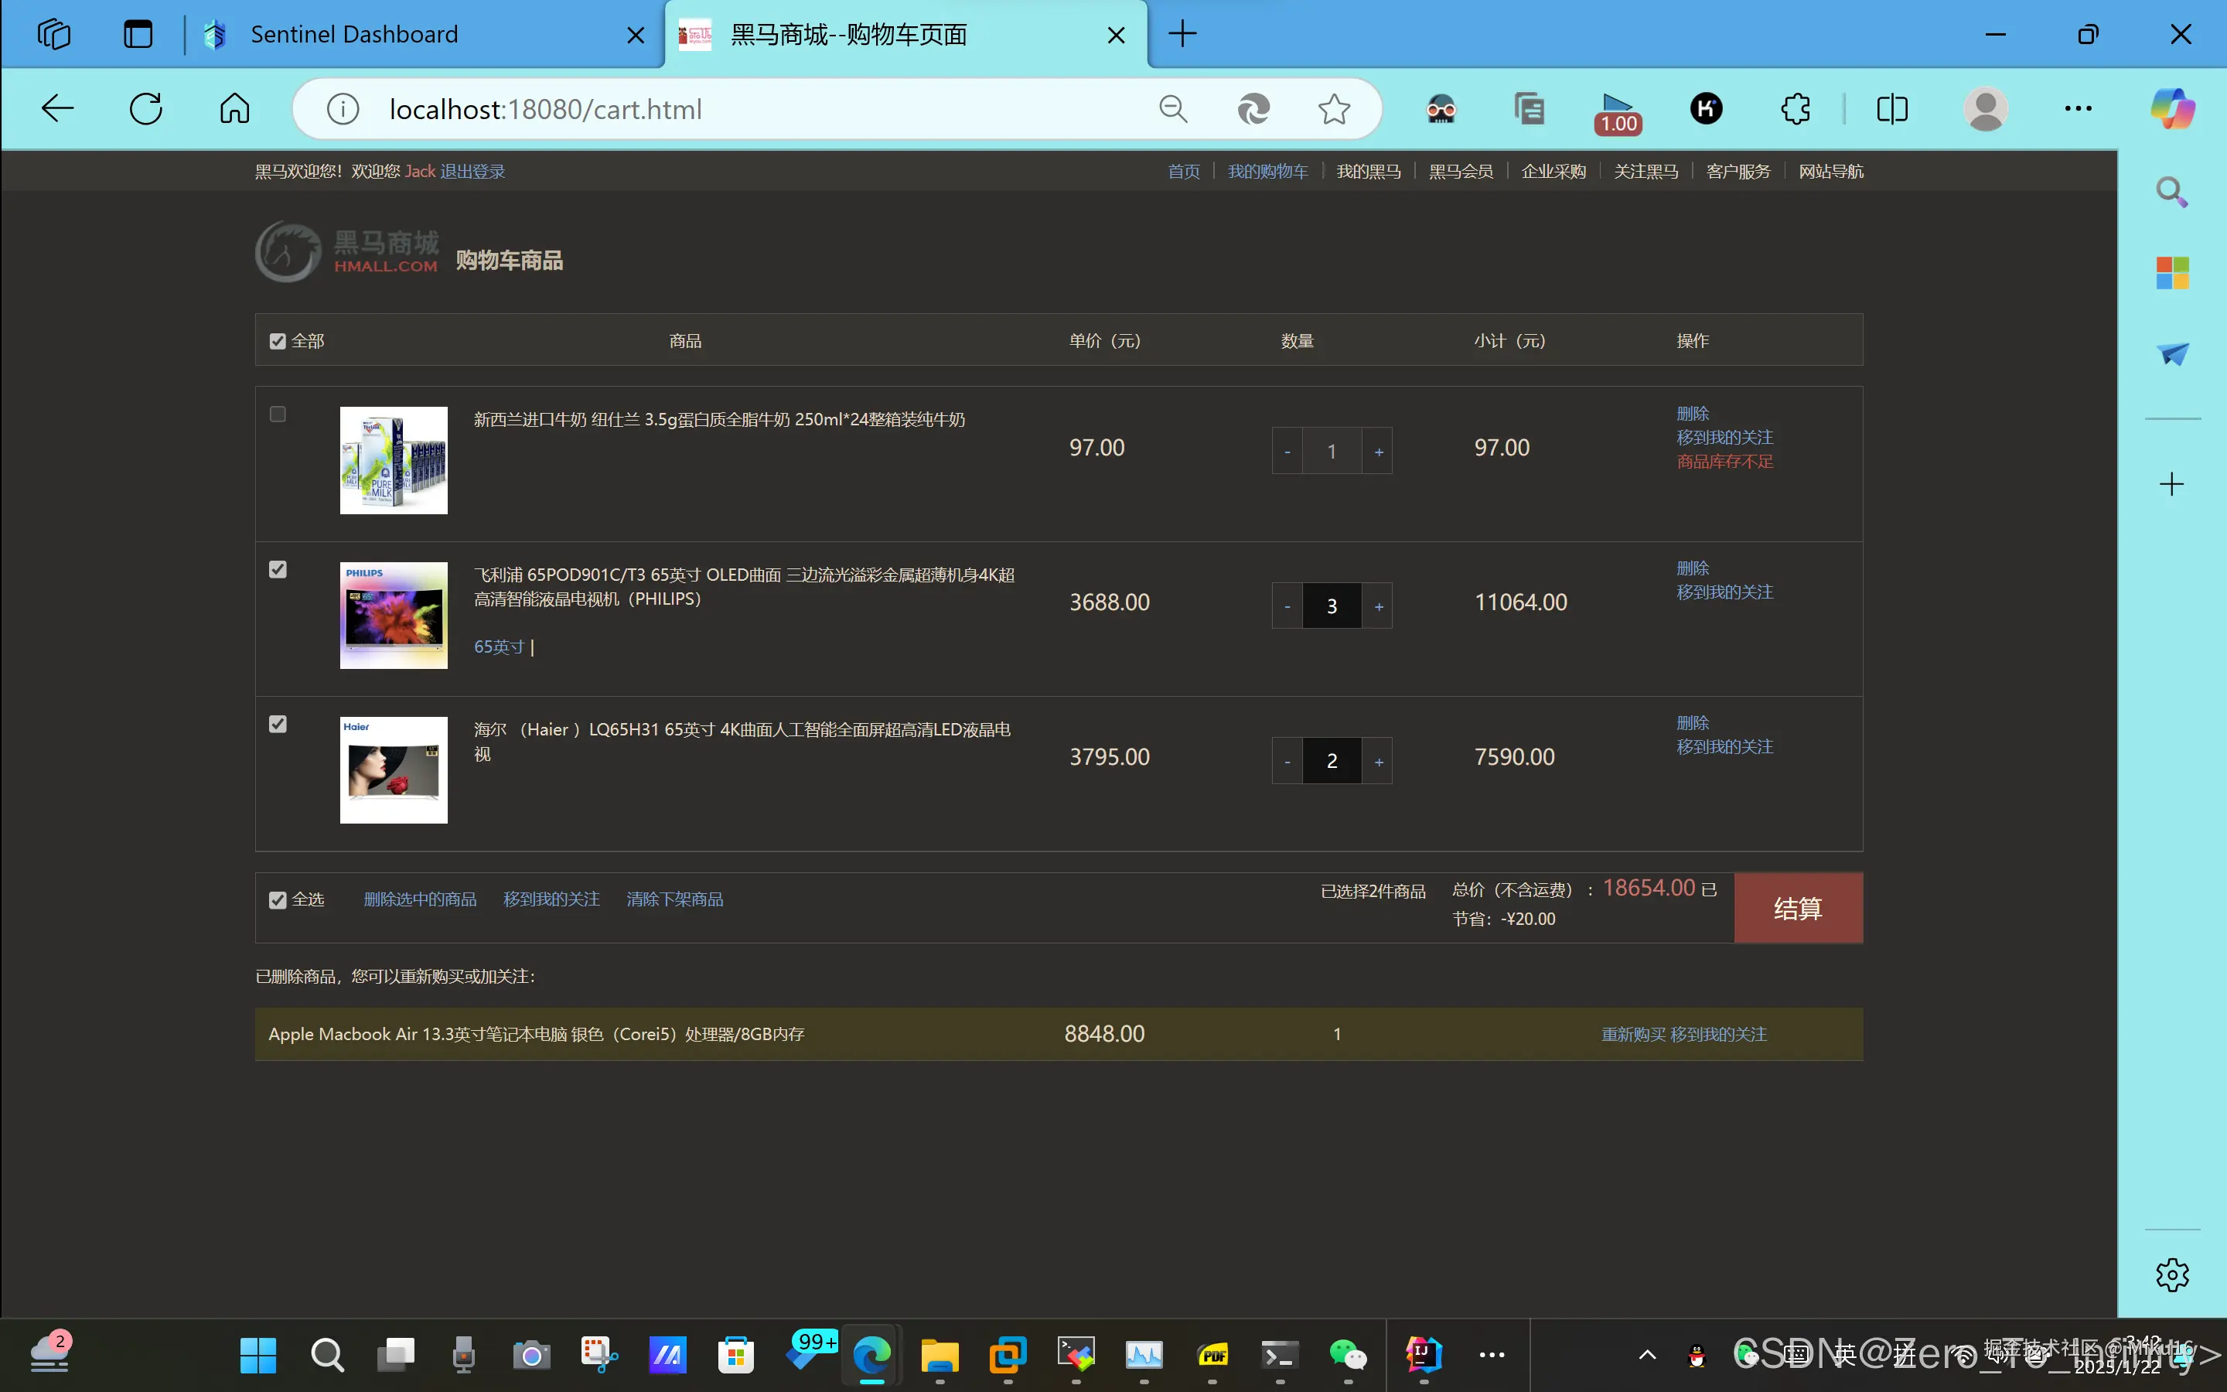Increase Haier TV quantity
This screenshot has height=1392, width=2227.
[x=1378, y=760]
